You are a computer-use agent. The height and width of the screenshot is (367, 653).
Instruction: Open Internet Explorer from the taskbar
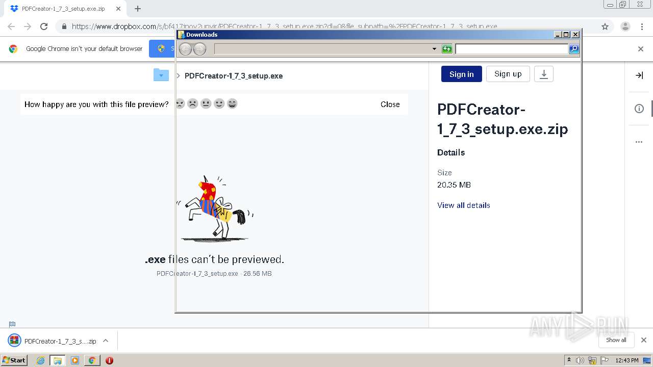[40, 360]
